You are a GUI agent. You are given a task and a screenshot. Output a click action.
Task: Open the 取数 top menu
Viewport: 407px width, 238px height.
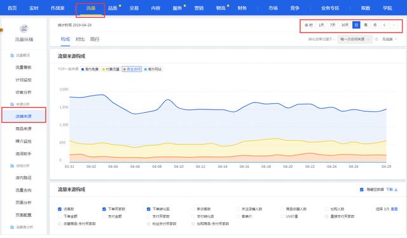coord(366,8)
